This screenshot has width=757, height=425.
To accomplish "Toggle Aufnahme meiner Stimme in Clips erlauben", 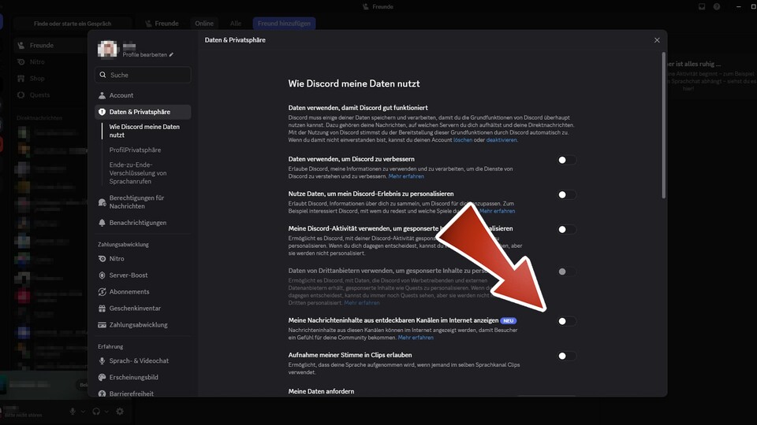I will click(566, 356).
